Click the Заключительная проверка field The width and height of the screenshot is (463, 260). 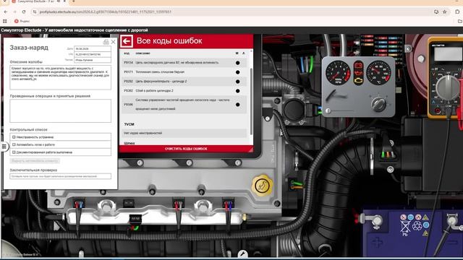point(61,176)
